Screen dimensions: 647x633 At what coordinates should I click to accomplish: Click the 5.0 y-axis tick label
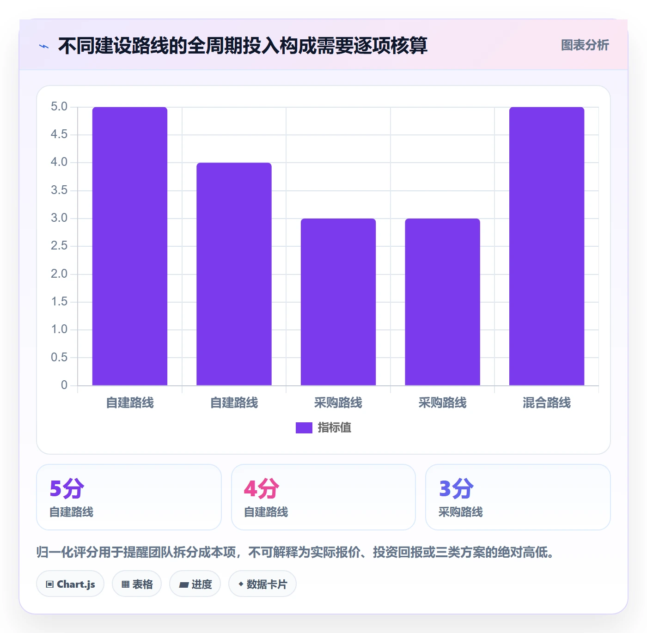59,107
